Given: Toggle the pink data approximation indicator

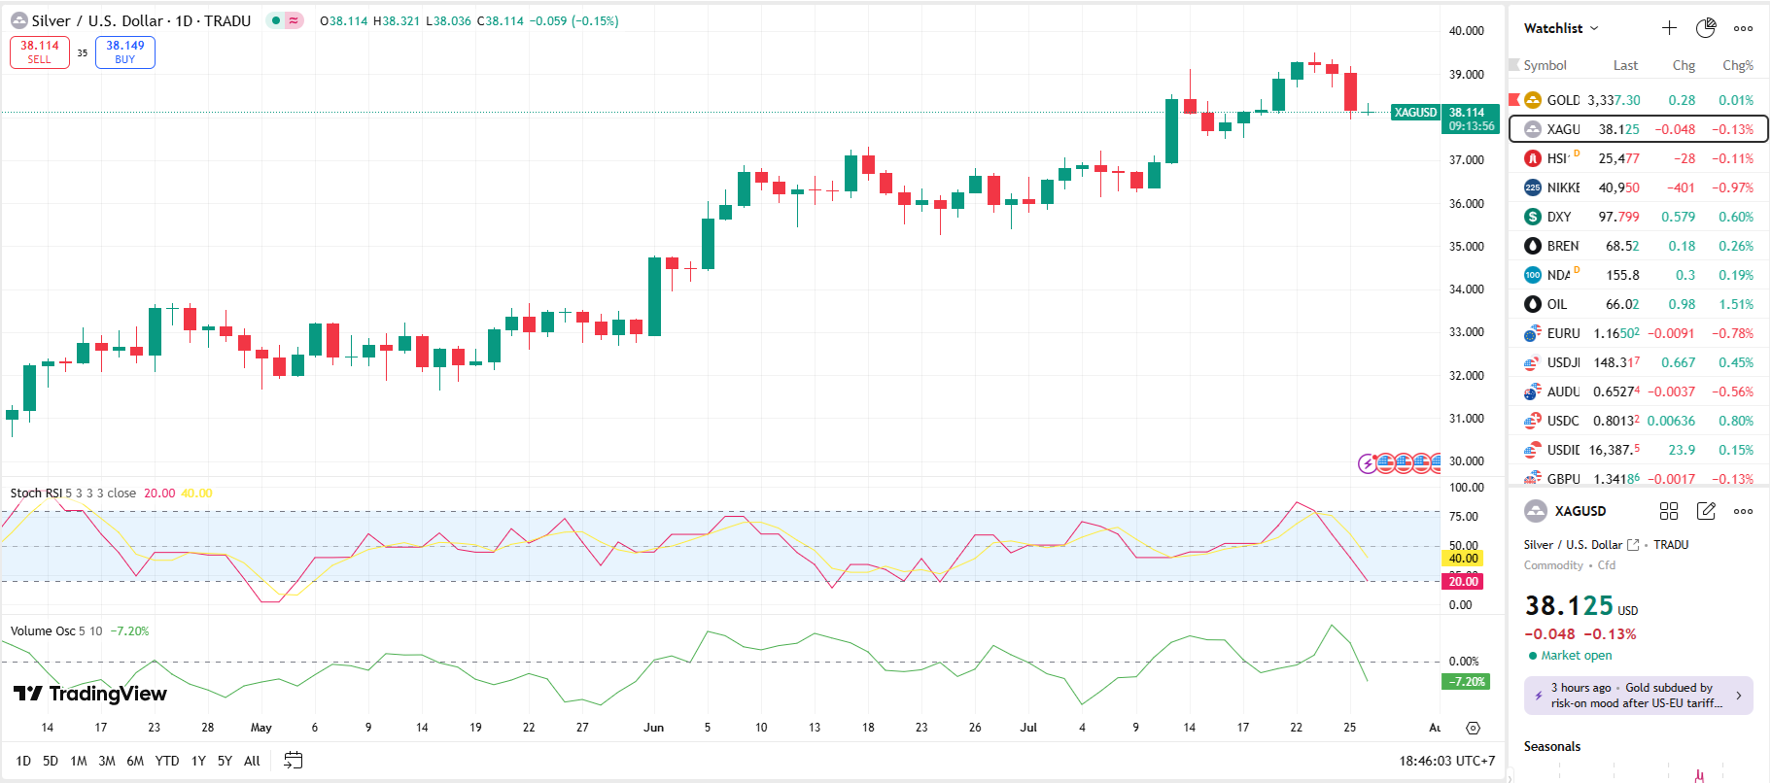Looking at the screenshot, I should tap(294, 20).
